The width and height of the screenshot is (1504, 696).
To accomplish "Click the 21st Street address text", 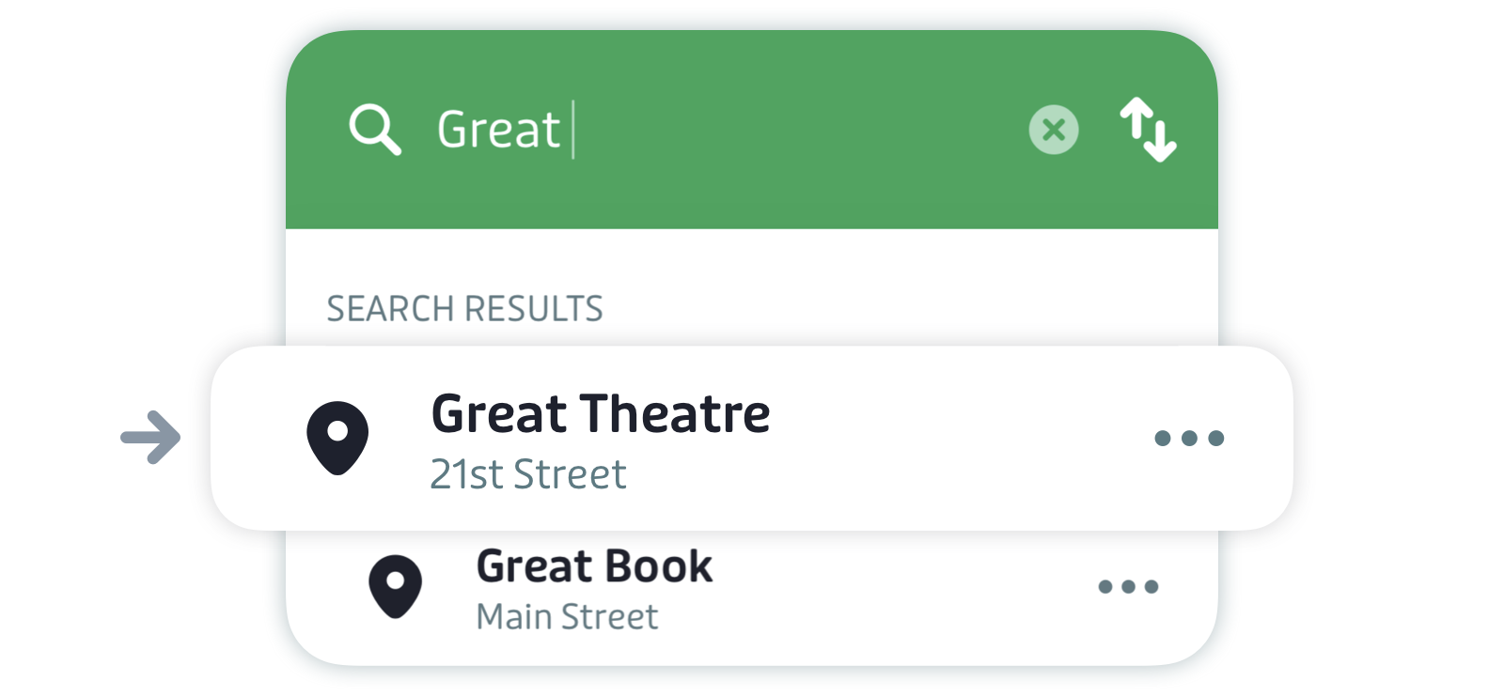I will (x=528, y=474).
